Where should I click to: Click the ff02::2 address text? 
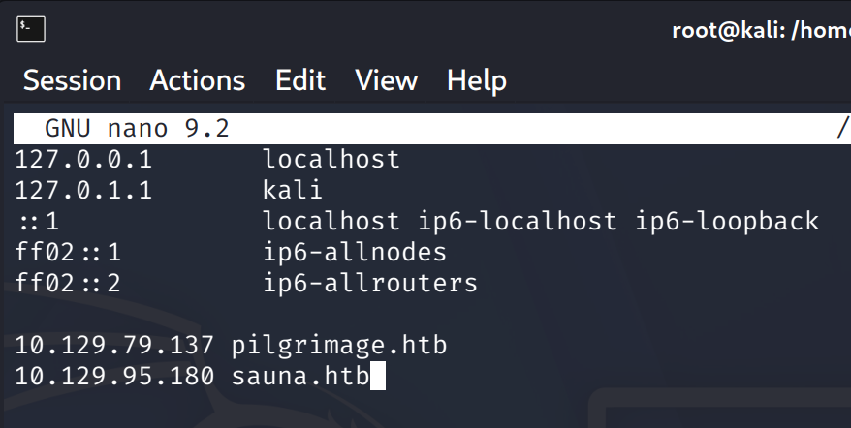(68, 284)
